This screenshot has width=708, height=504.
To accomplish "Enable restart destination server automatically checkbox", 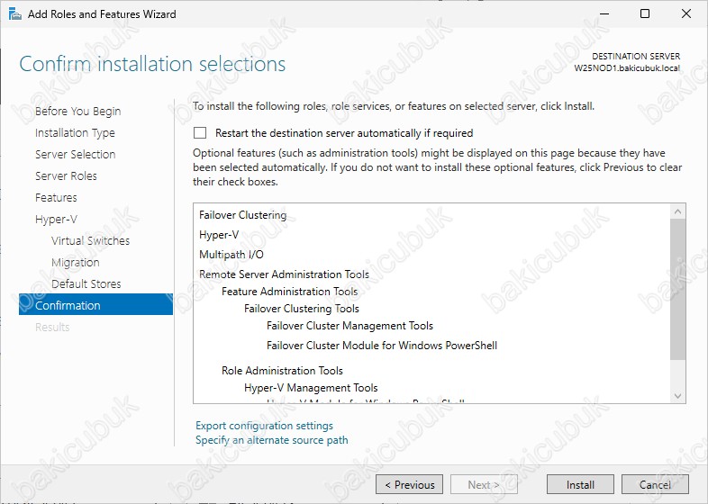I will (200, 132).
